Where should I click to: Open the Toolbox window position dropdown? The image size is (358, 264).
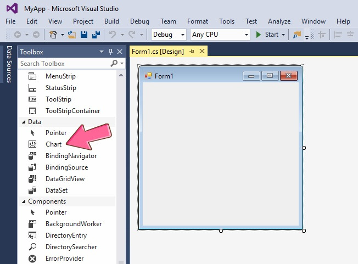[x=102, y=52]
